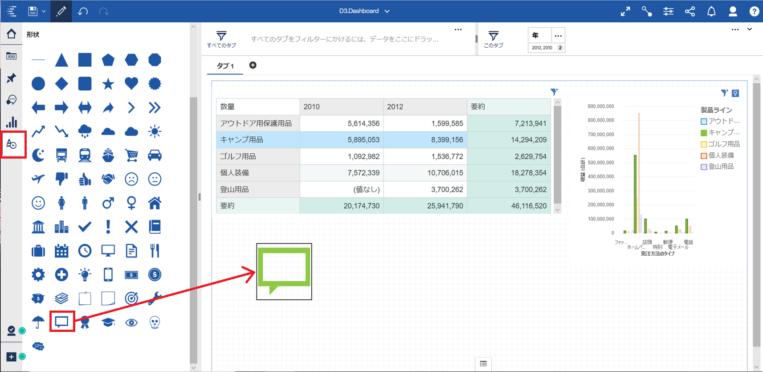Click the 2012 column header
Screen dimensions: 763x372
tap(425, 107)
